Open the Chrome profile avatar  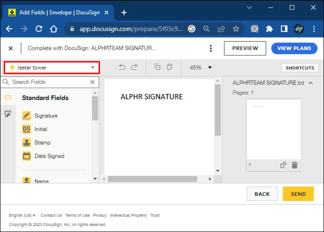click(299, 29)
